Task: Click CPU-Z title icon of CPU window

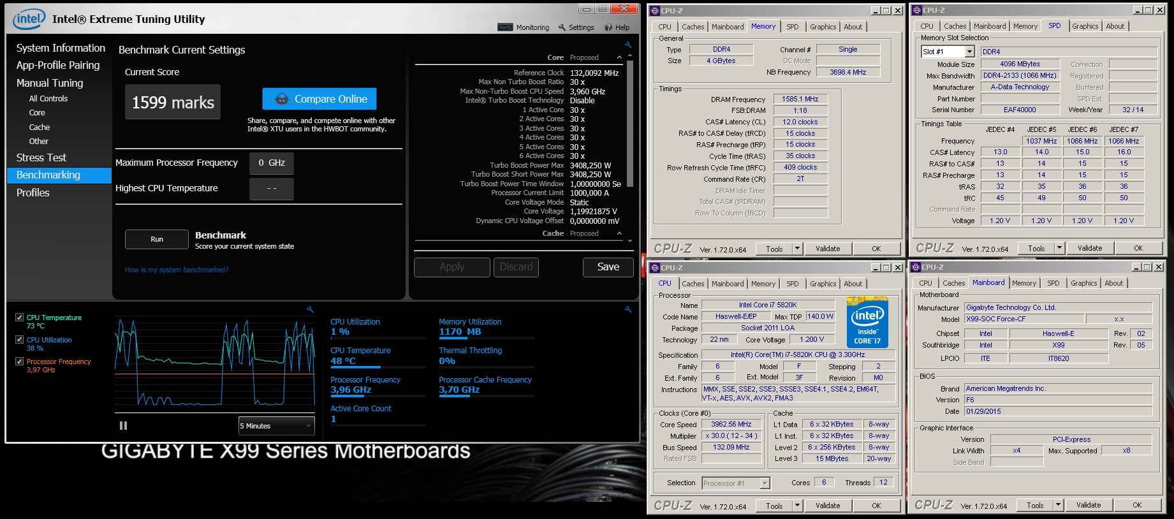Action: [x=655, y=267]
